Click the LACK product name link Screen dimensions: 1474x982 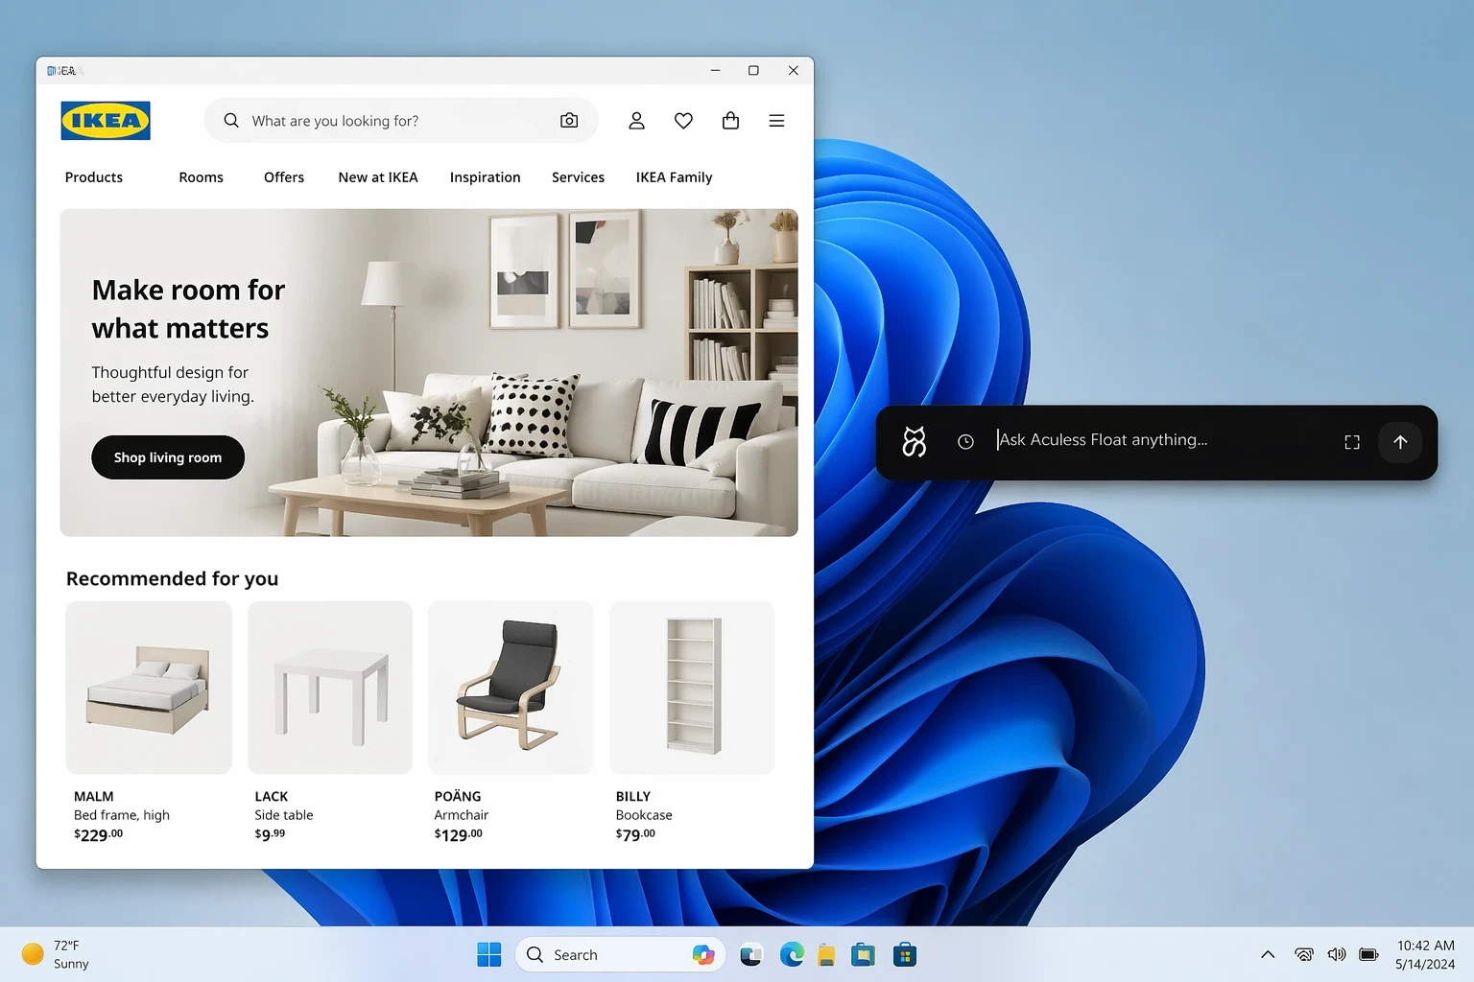click(x=272, y=797)
